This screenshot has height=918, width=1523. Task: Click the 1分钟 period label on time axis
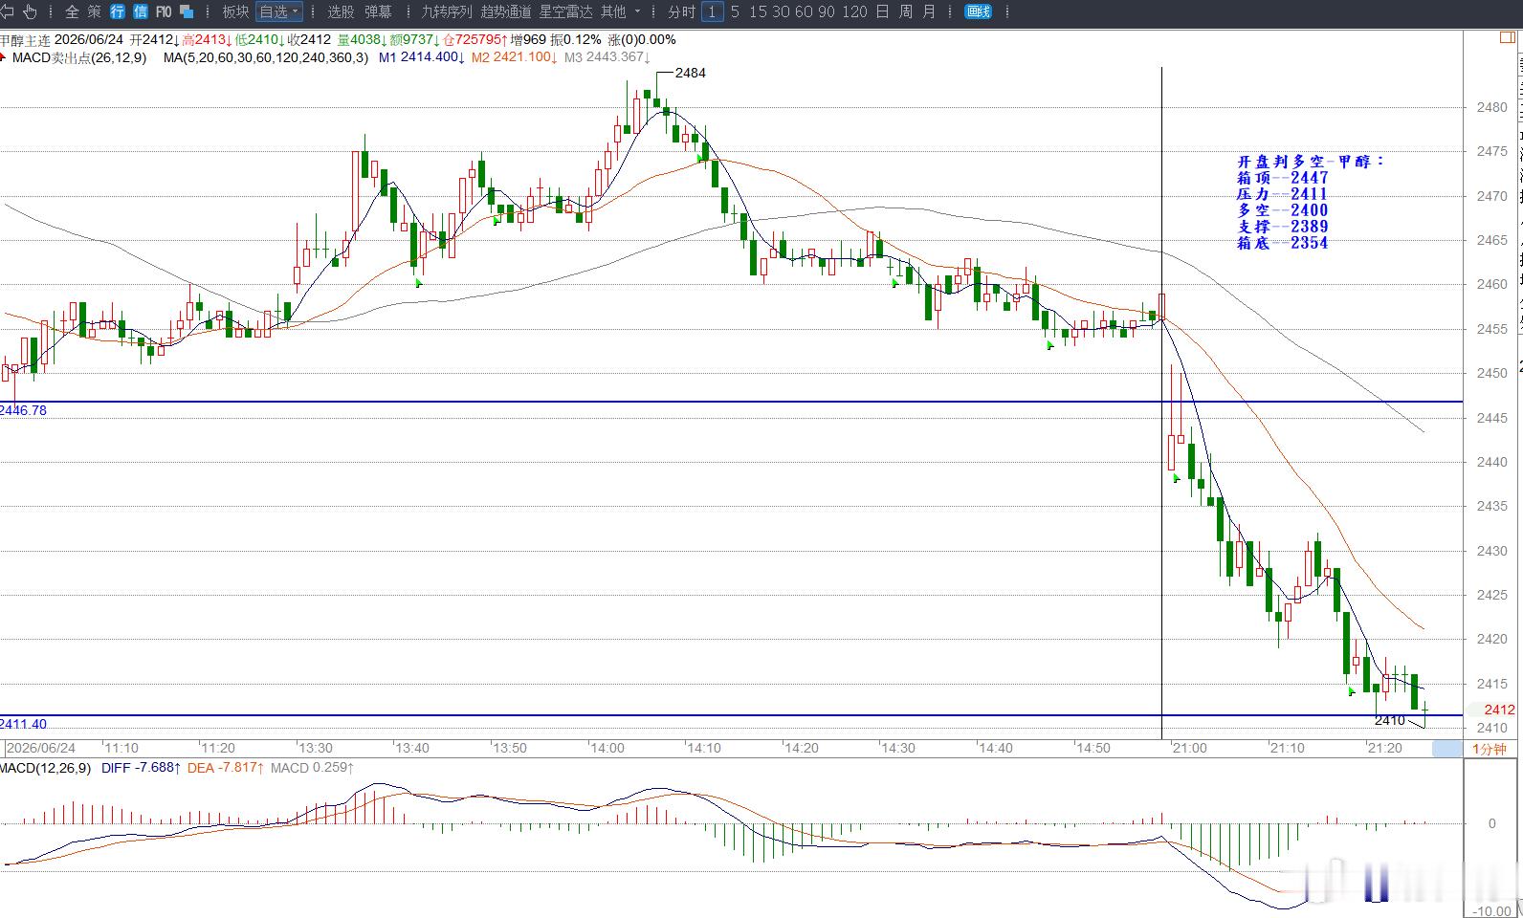point(1490,749)
